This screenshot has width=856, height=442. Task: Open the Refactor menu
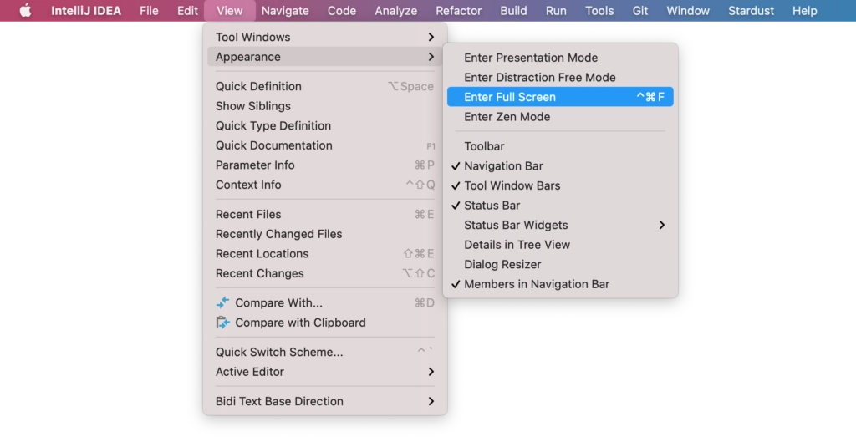pos(459,10)
